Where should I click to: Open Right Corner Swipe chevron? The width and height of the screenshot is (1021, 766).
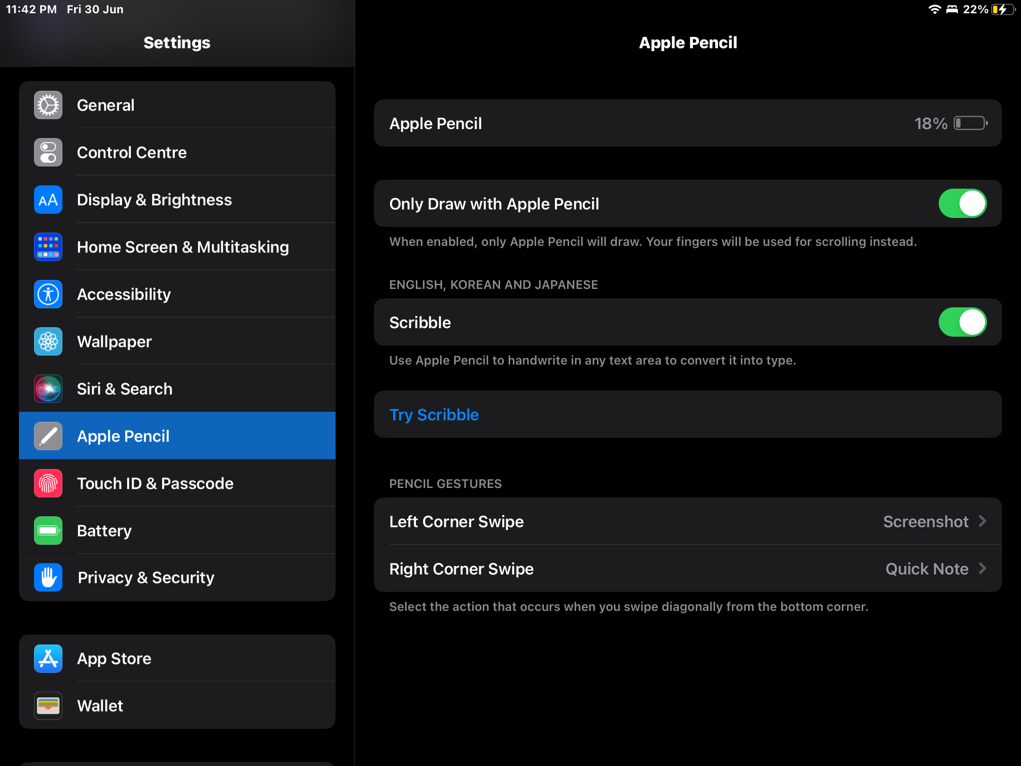click(983, 568)
